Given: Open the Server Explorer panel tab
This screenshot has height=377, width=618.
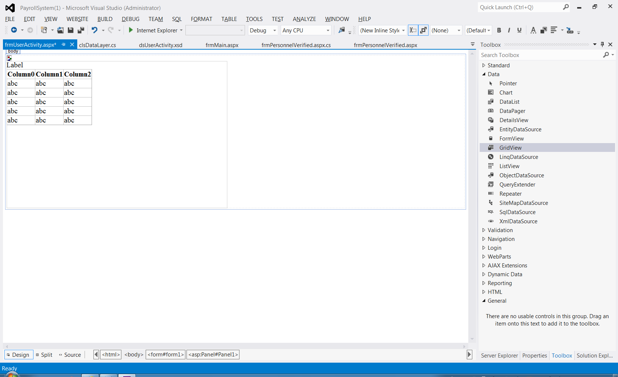Looking at the screenshot, I should [x=499, y=355].
